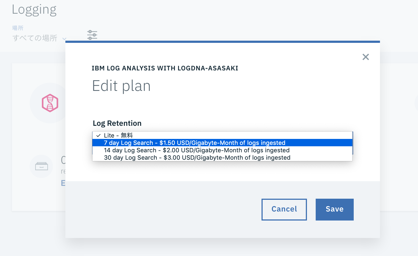This screenshot has height=256, width=418.
Task: Click the Save button
Action: pos(335,209)
